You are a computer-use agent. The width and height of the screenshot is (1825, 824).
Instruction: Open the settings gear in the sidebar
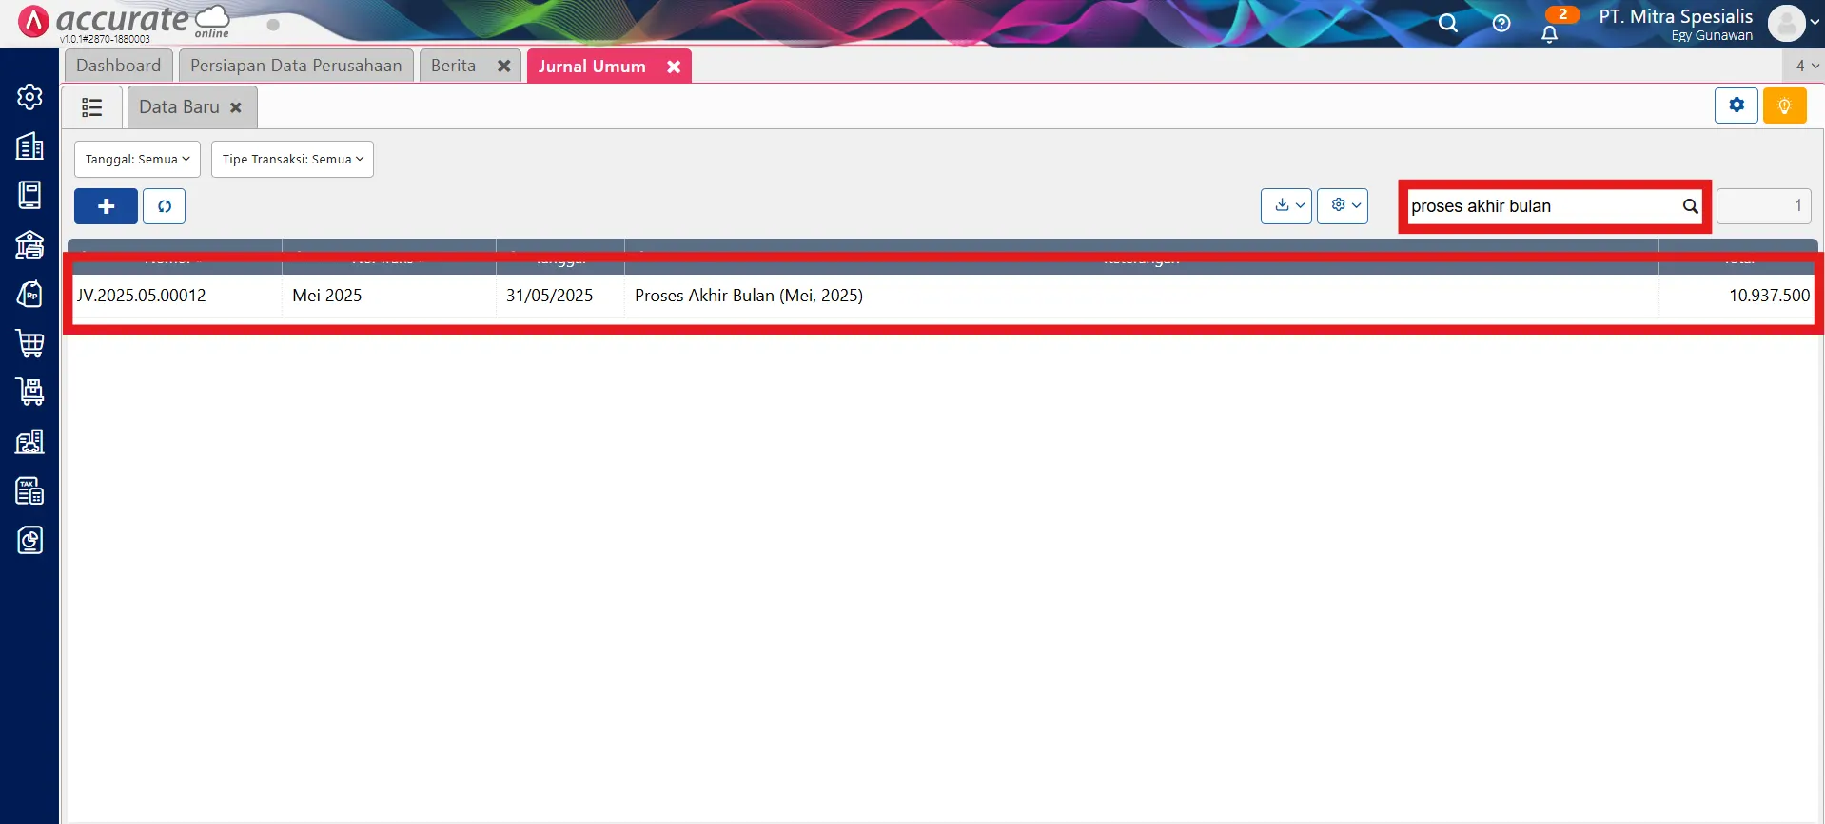pyautogui.click(x=29, y=97)
